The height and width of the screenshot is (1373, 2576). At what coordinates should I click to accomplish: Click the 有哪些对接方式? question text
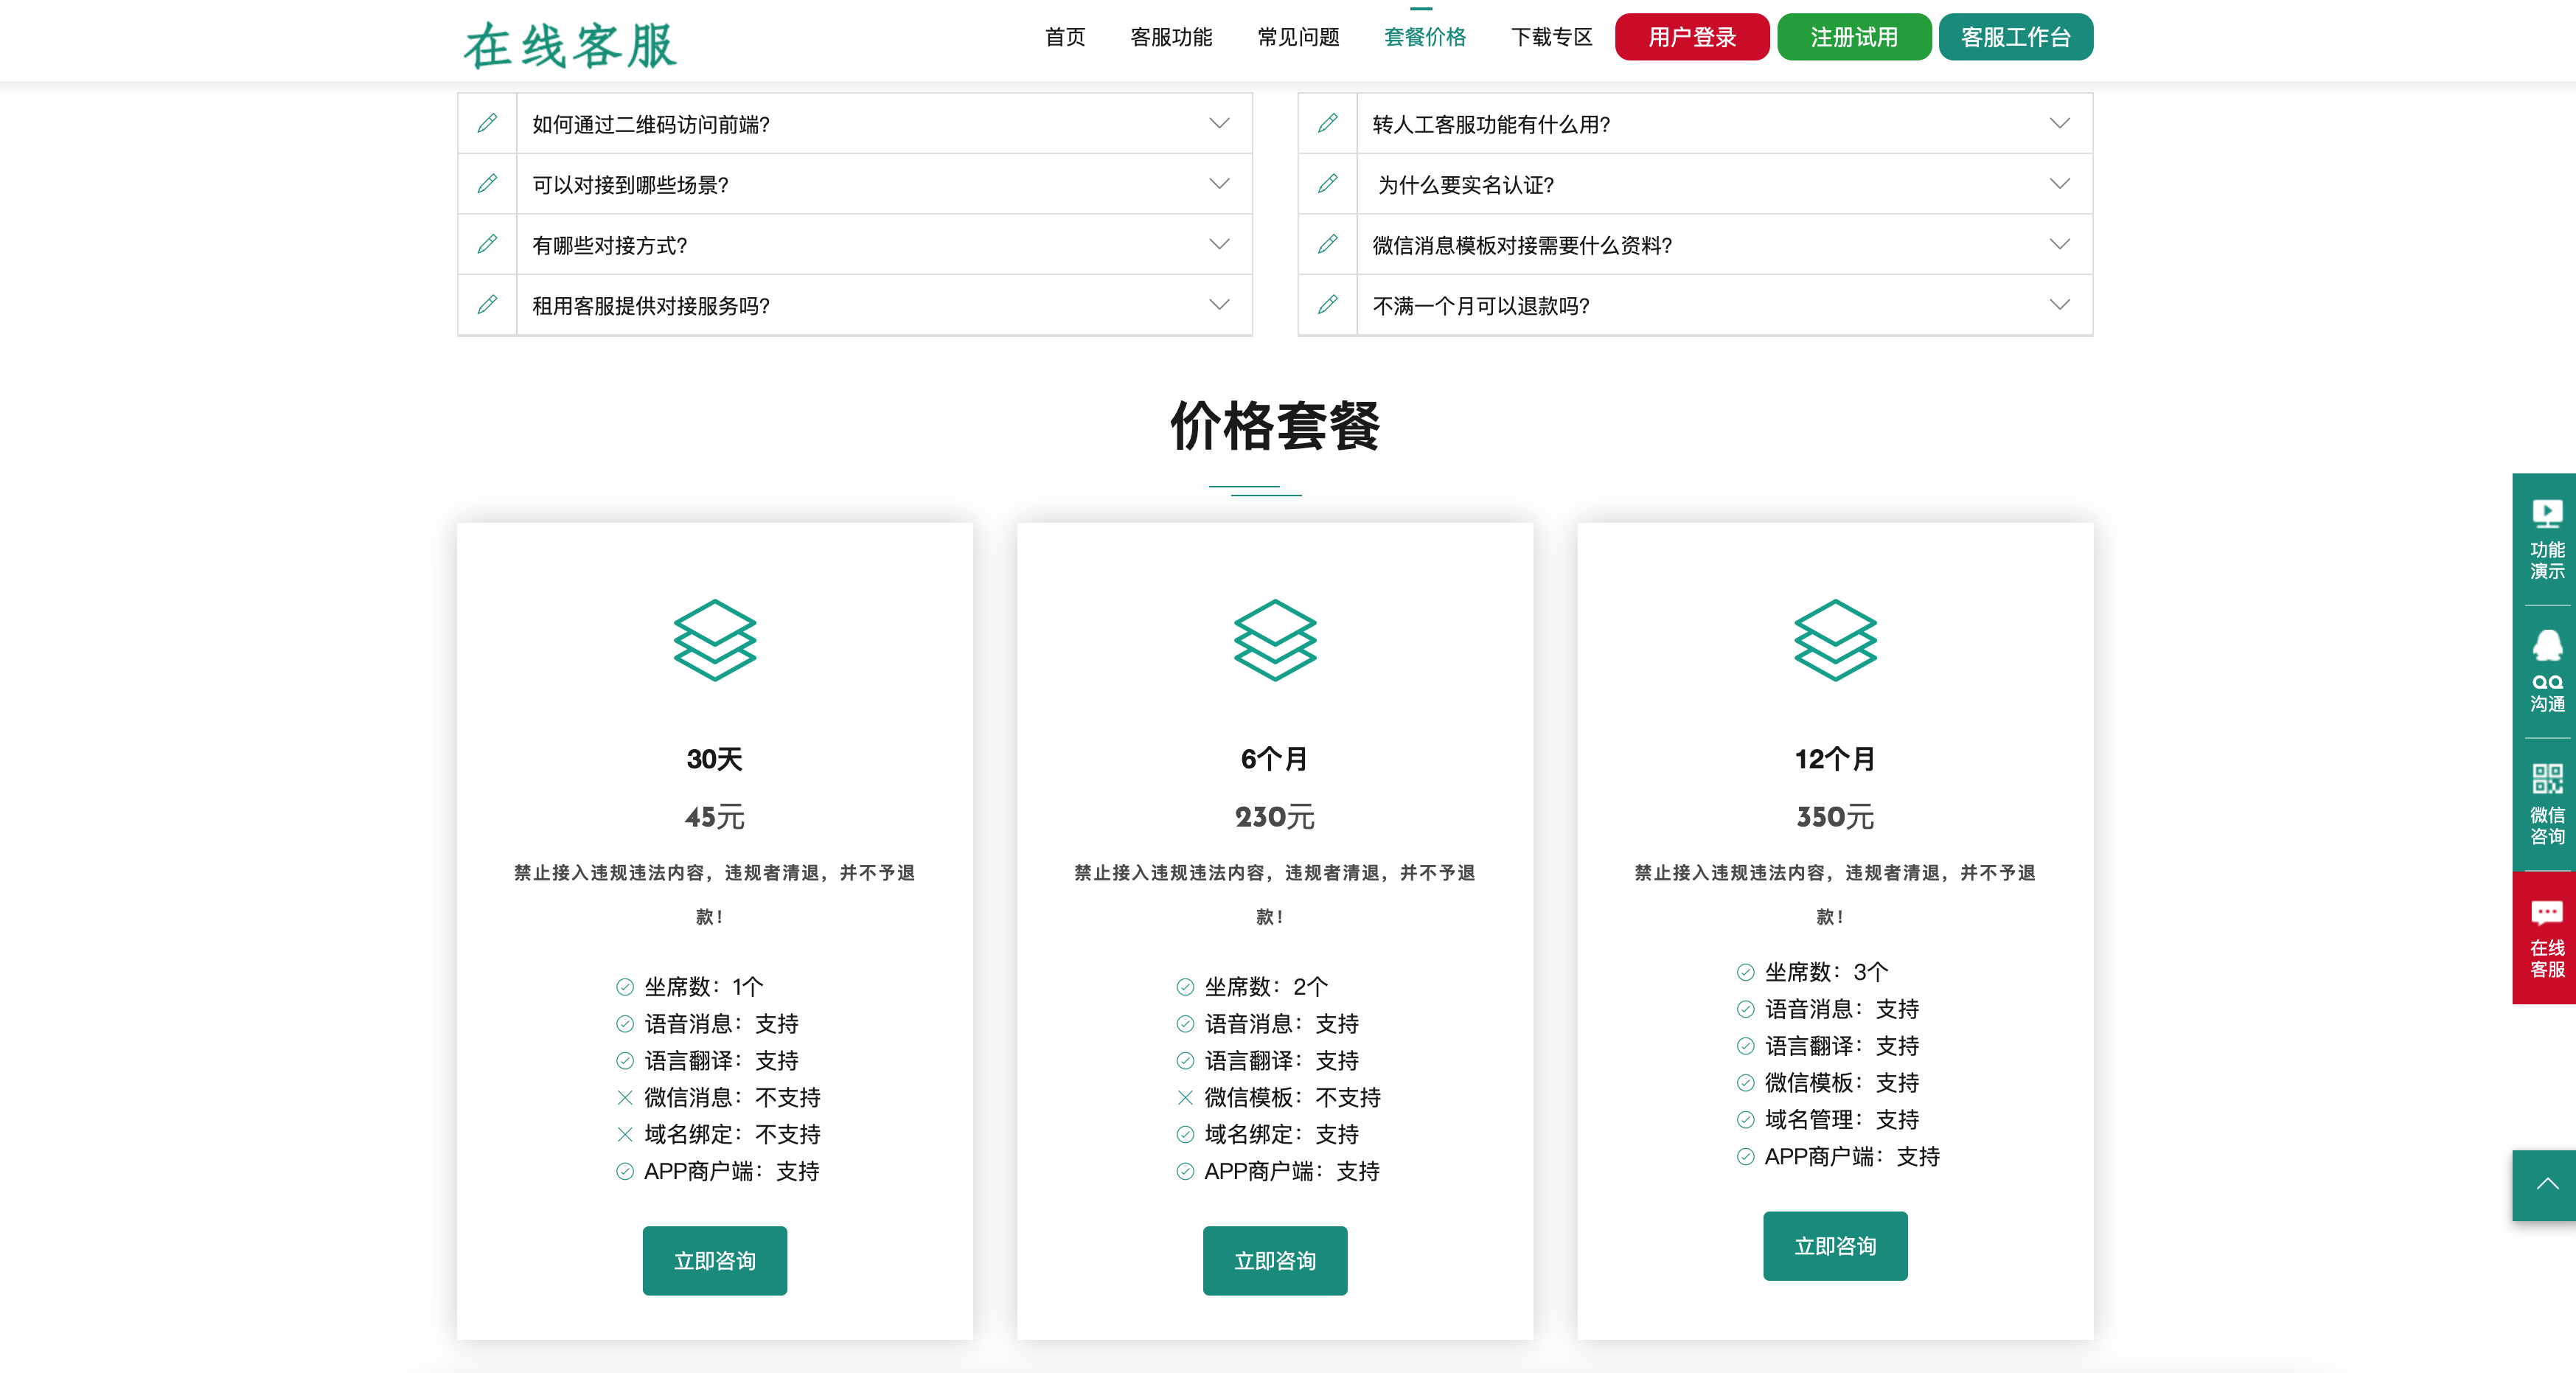point(610,245)
